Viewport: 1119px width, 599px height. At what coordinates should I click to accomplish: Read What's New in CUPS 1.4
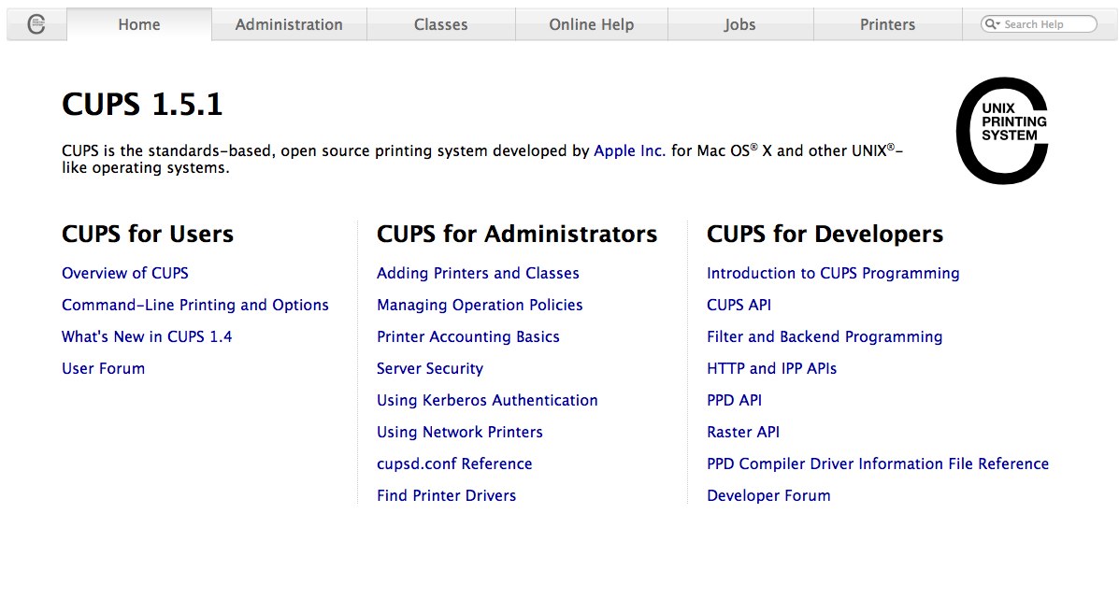(146, 336)
